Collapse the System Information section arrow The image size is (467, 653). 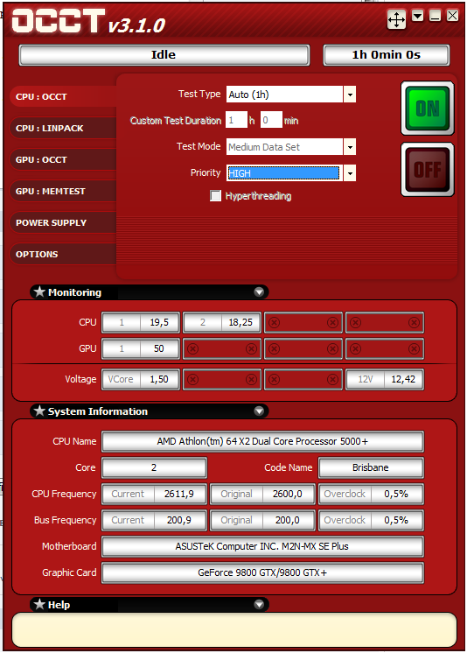(x=259, y=411)
